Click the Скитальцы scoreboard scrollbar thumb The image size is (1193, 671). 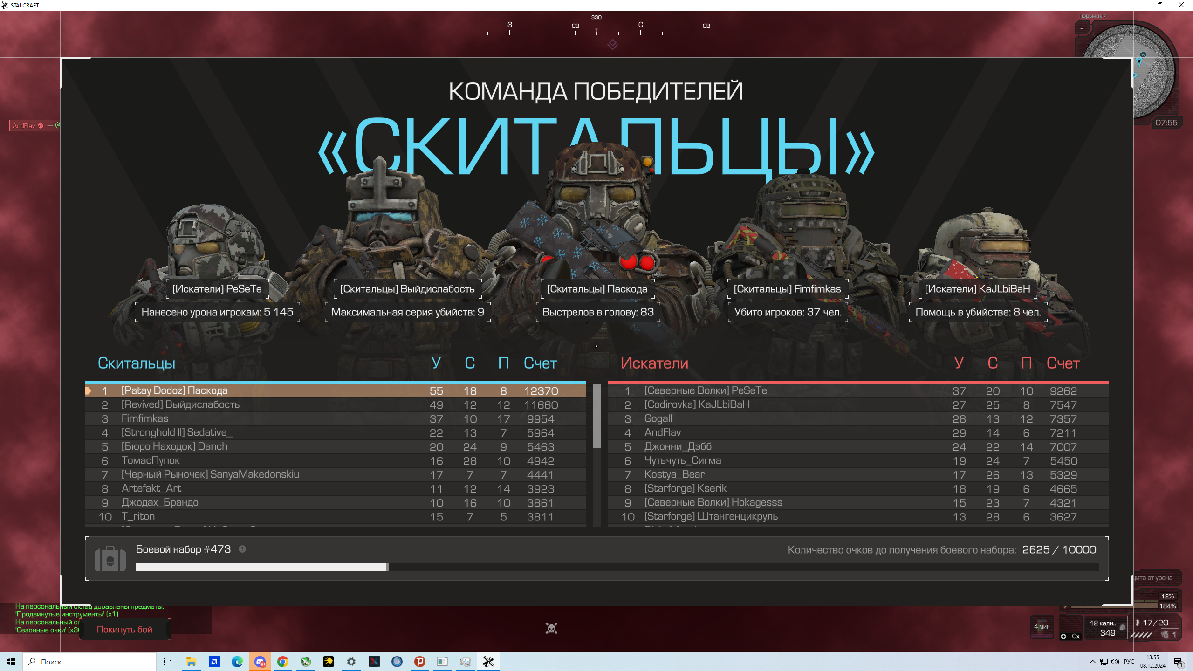tap(596, 416)
